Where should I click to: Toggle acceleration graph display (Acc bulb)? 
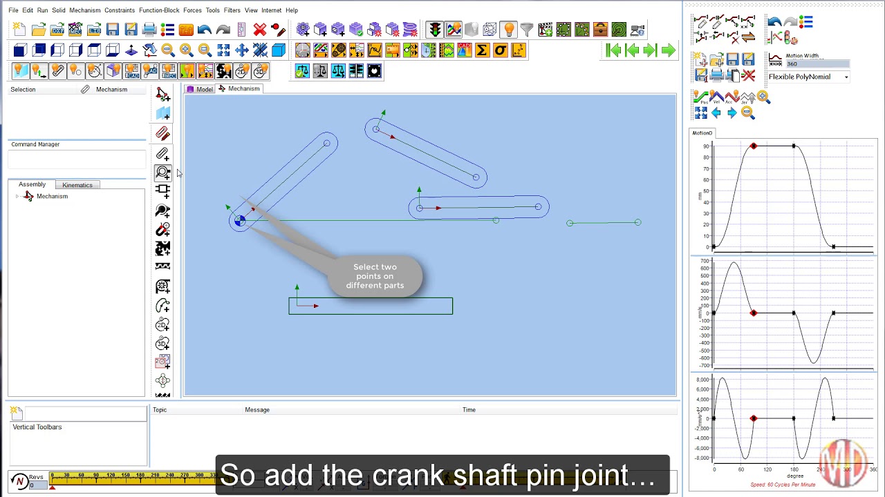pyautogui.click(x=732, y=97)
